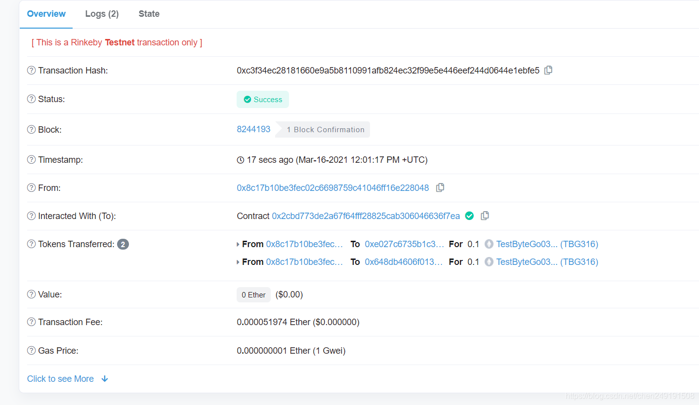Open sender link in second transfer row
699x405 pixels.
[x=305, y=262]
